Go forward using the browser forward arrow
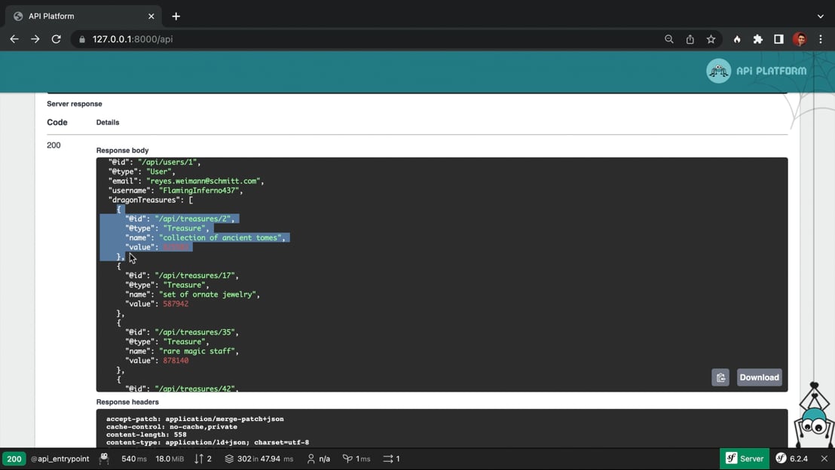This screenshot has width=835, height=470. [x=35, y=39]
